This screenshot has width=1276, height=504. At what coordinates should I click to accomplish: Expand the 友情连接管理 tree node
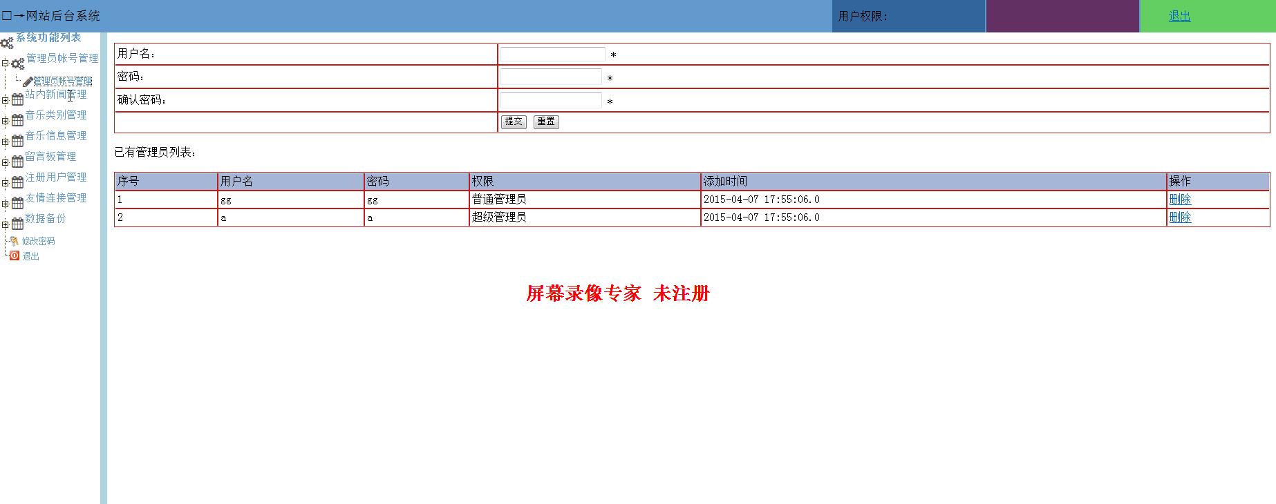click(x=6, y=204)
